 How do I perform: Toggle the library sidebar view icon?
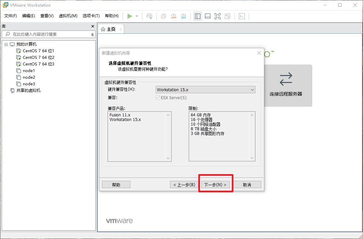(198, 16)
